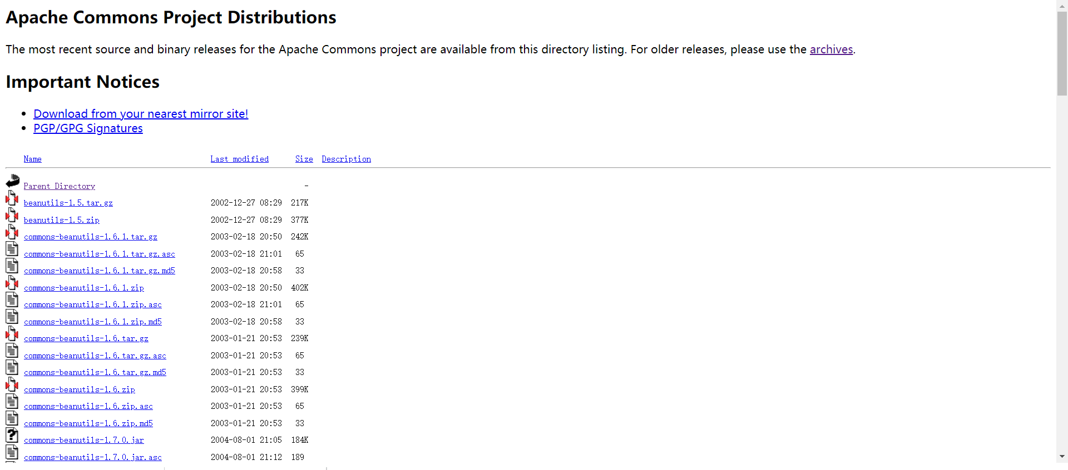
Task: Click the scrollbar down arrow
Action: pyautogui.click(x=1062, y=457)
